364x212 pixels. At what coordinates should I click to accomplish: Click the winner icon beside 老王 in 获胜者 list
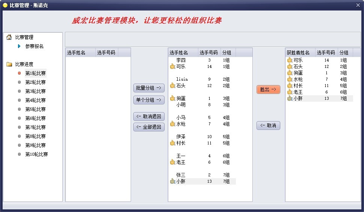point(290,92)
